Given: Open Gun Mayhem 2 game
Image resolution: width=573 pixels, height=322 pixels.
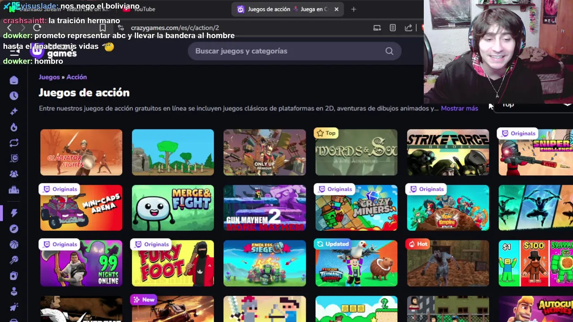Looking at the screenshot, I should [x=265, y=208].
